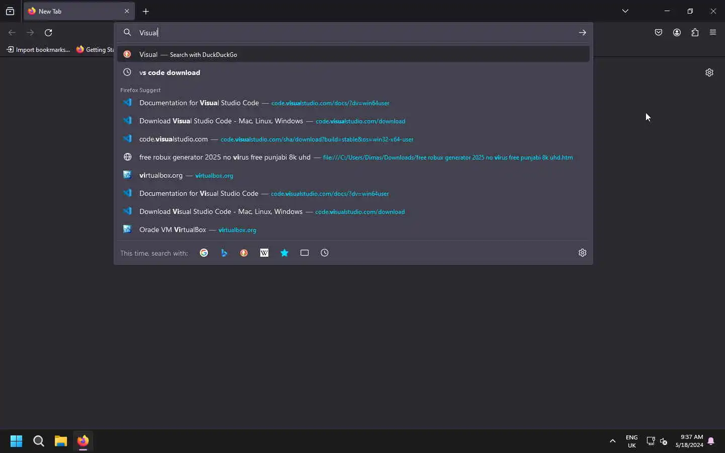Click the Go arrow in address bar
The height and width of the screenshot is (453, 725).
pyautogui.click(x=583, y=33)
